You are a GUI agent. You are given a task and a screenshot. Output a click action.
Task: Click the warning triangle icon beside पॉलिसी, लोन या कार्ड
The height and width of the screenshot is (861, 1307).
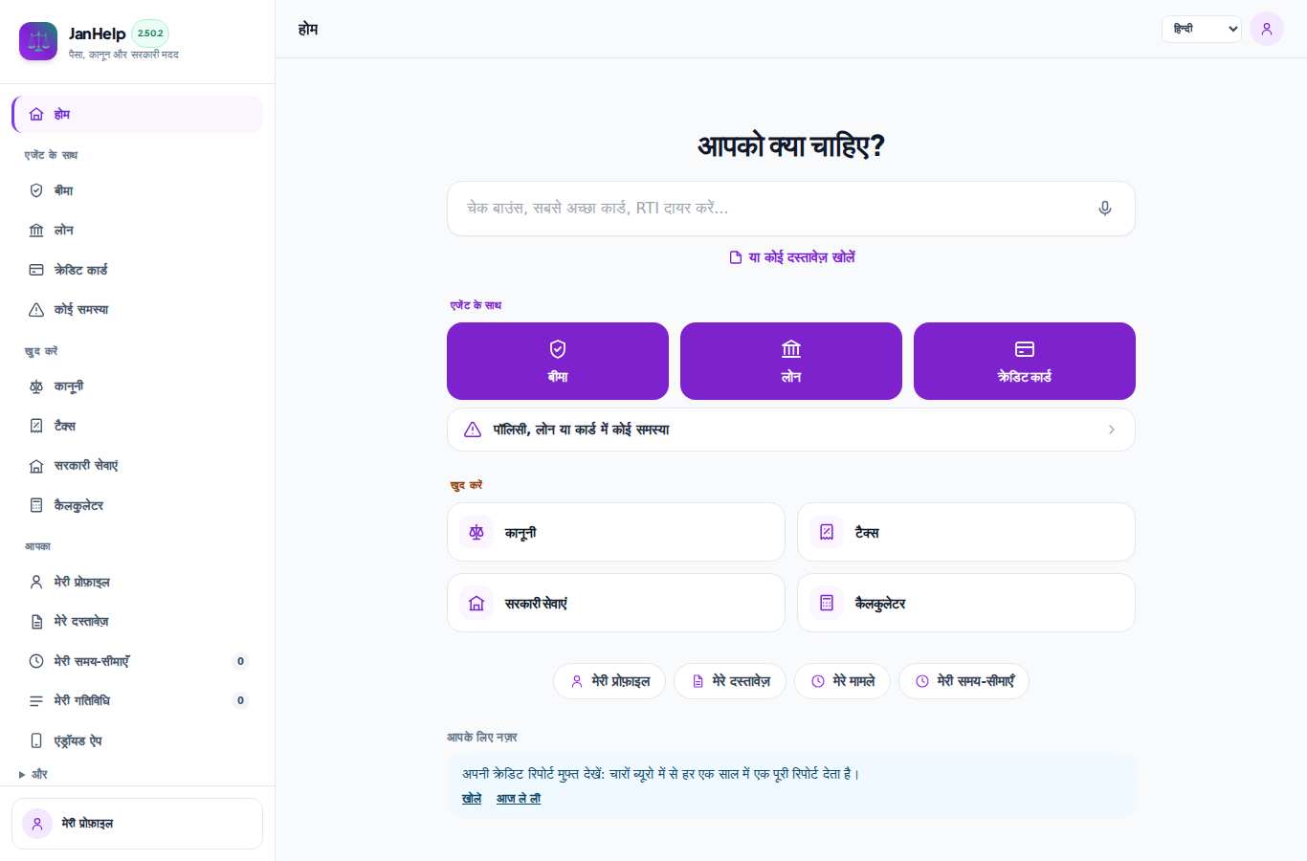[x=473, y=430]
